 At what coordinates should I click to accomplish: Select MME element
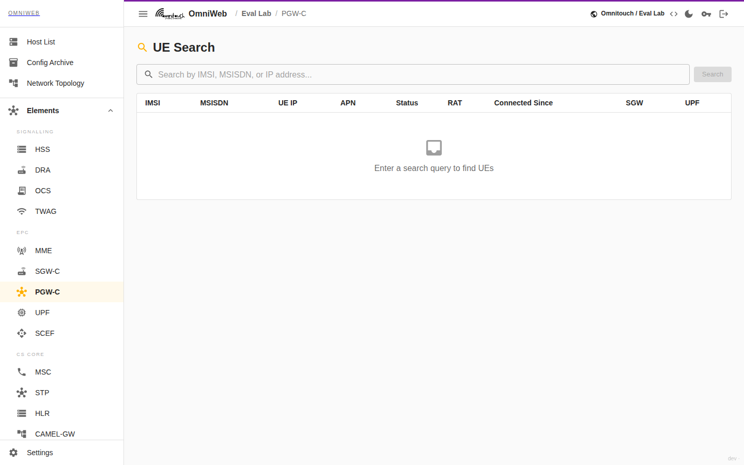click(62, 251)
